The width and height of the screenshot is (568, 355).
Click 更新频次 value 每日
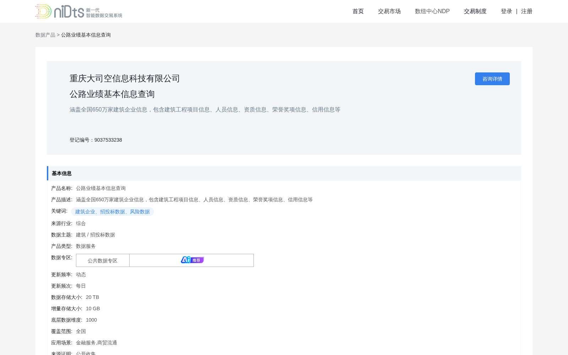coord(81,286)
